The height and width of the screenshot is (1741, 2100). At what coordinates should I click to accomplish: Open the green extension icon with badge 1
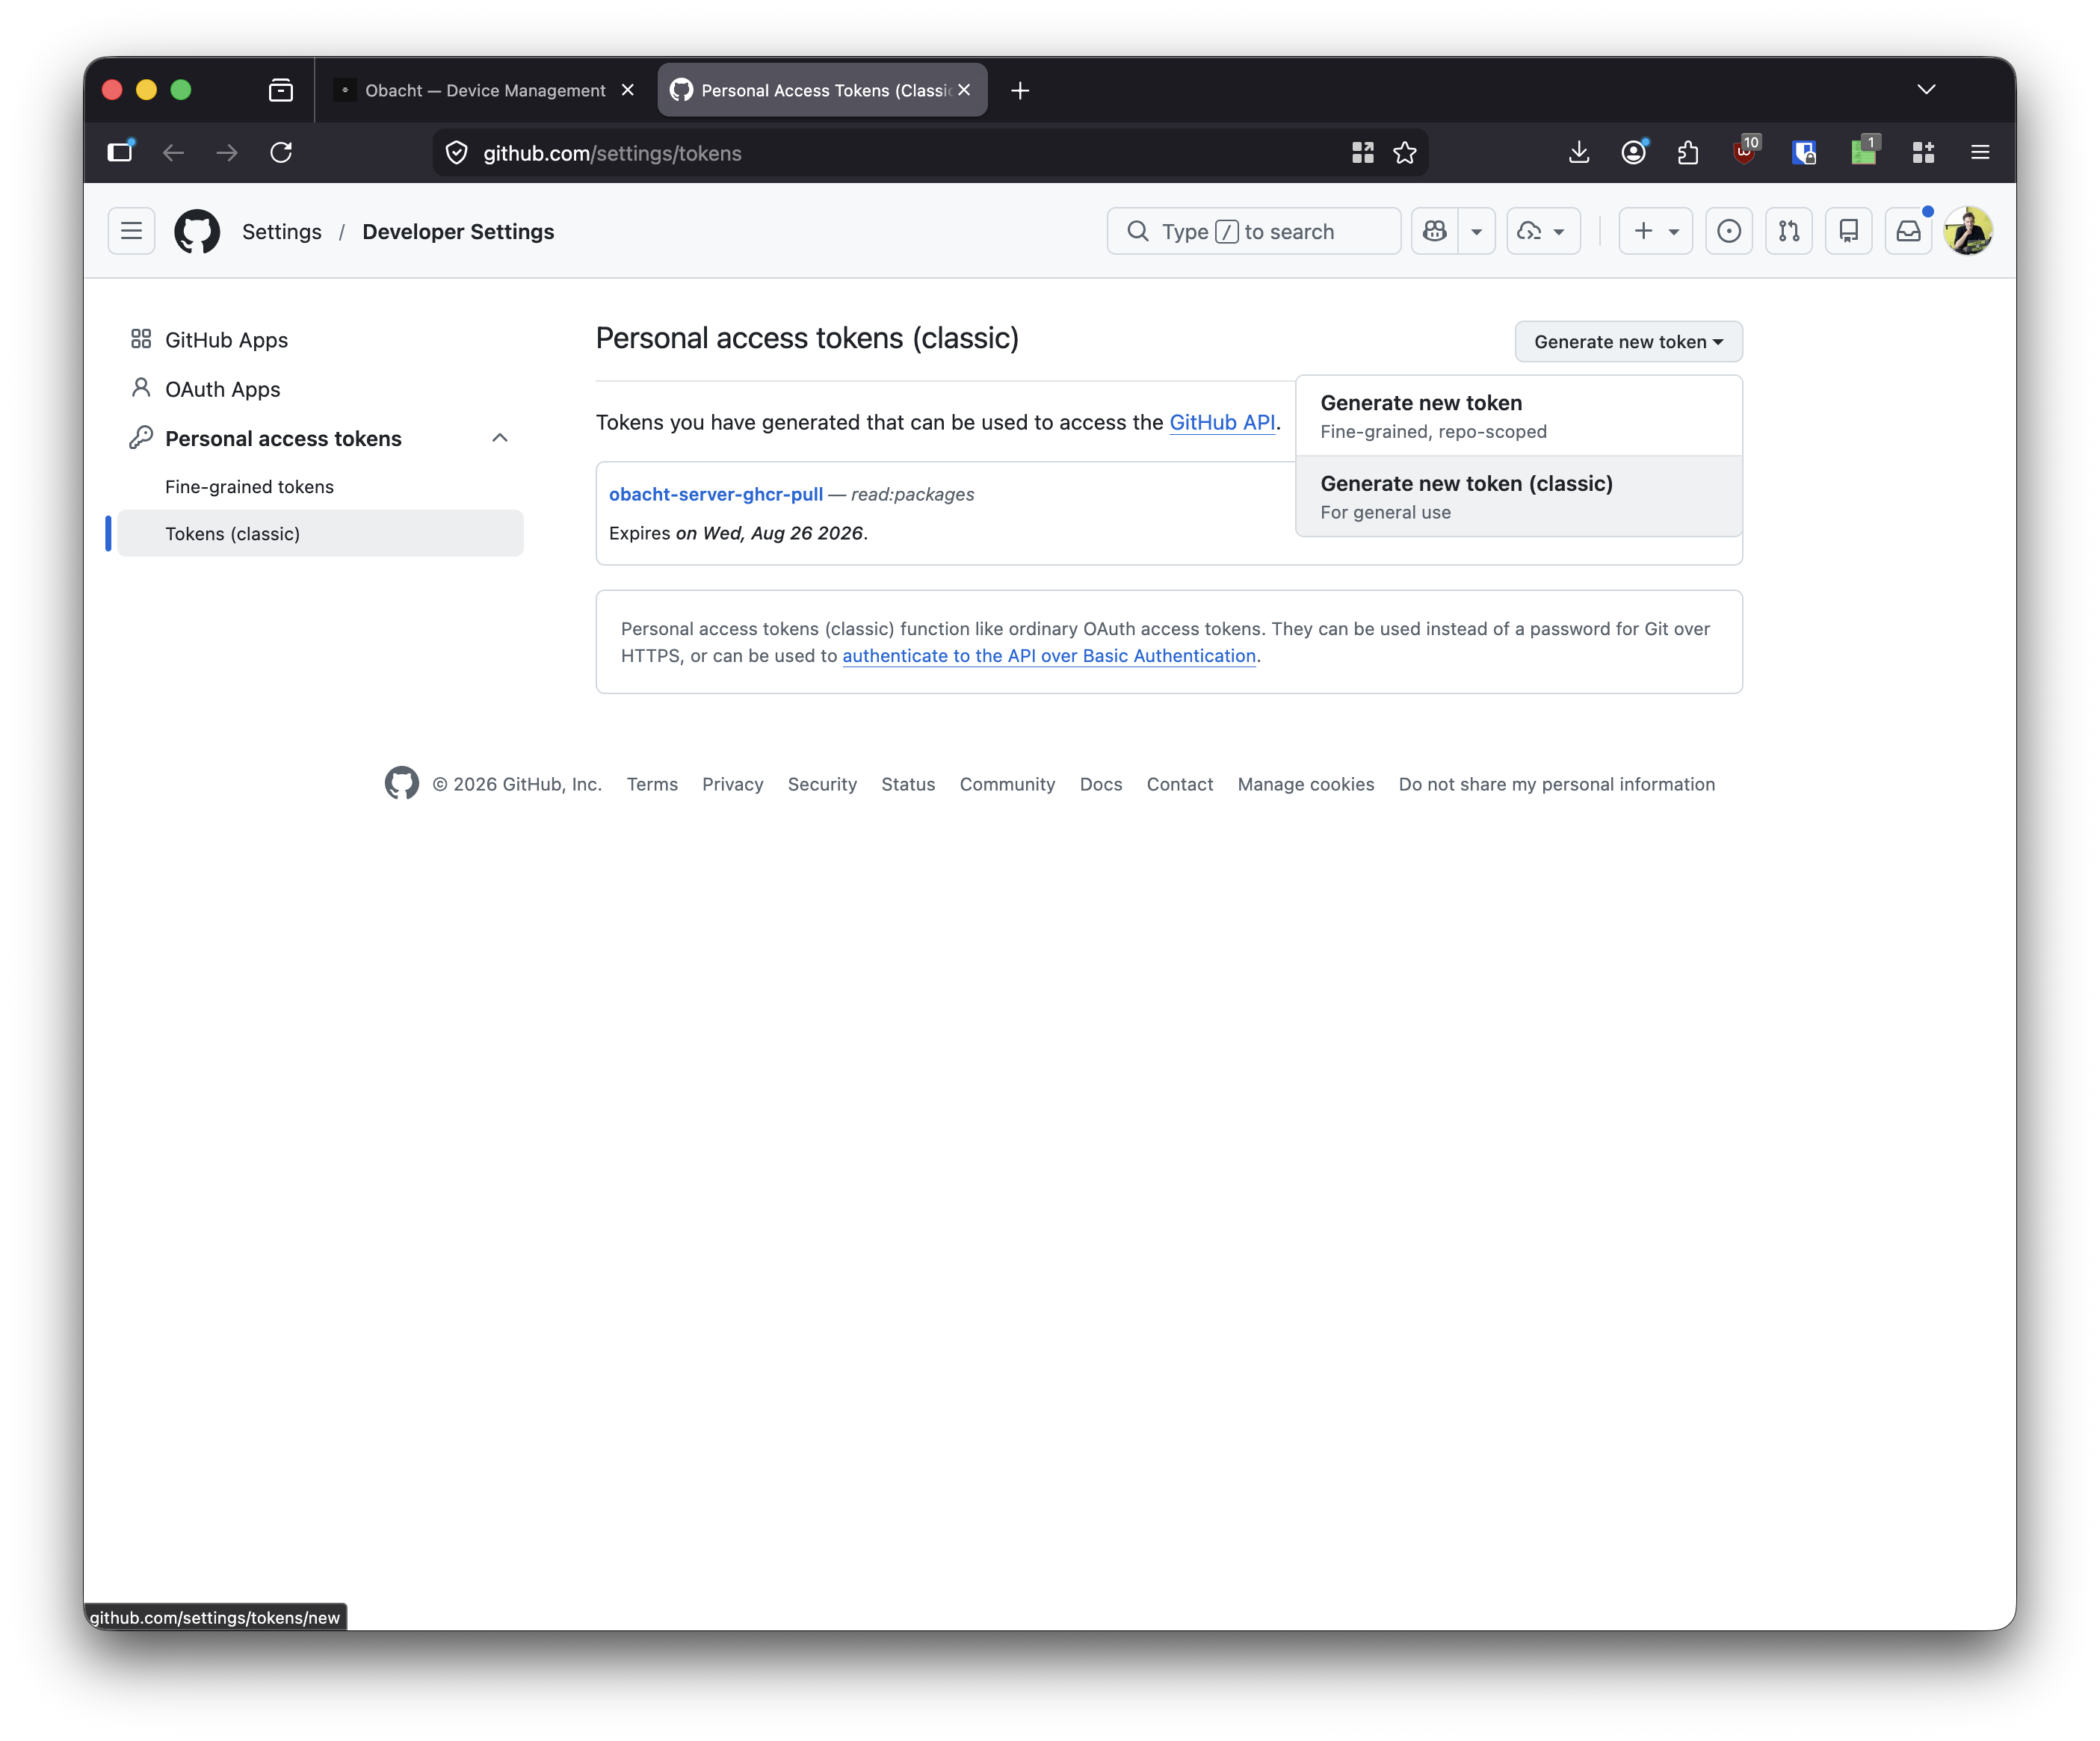[1864, 152]
